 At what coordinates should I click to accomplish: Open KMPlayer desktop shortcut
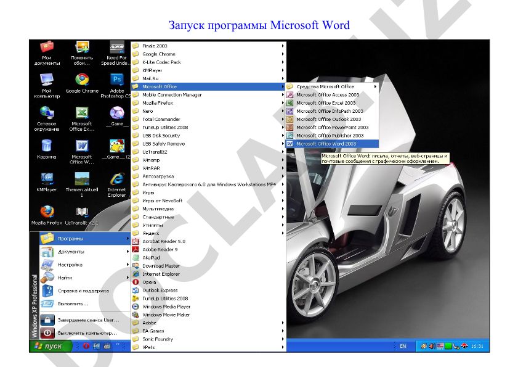[47, 183]
